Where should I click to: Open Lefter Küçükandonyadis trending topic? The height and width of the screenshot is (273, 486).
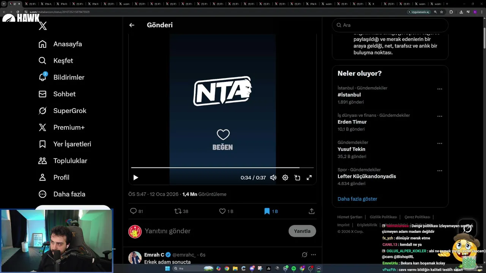367,177
